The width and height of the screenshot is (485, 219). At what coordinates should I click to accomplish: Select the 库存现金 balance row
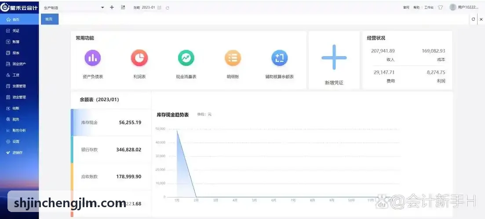click(x=111, y=123)
